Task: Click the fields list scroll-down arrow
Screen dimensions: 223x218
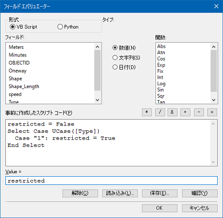Action: click(x=97, y=100)
